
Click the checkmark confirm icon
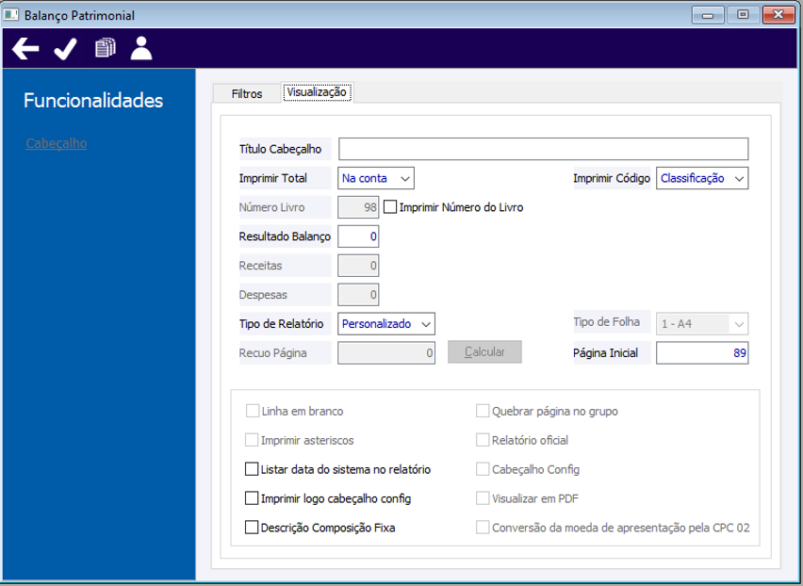(x=66, y=49)
